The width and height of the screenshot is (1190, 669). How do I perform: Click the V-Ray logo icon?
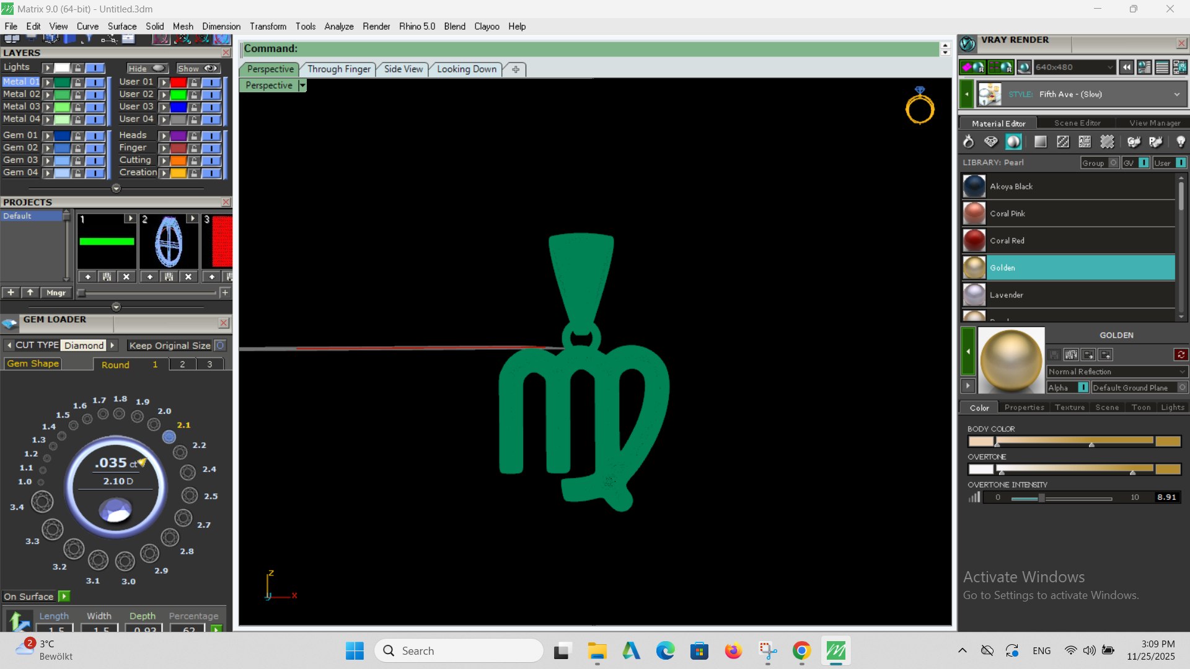coord(967,43)
